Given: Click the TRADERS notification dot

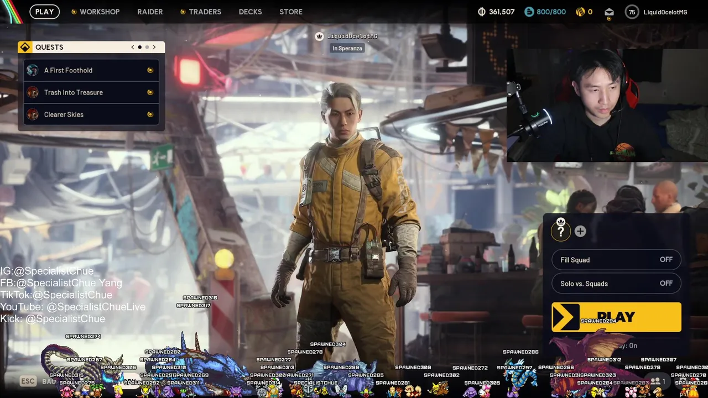Looking at the screenshot, I should click(x=183, y=12).
